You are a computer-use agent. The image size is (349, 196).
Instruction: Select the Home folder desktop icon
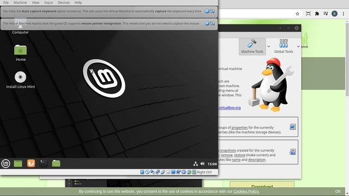point(21,53)
